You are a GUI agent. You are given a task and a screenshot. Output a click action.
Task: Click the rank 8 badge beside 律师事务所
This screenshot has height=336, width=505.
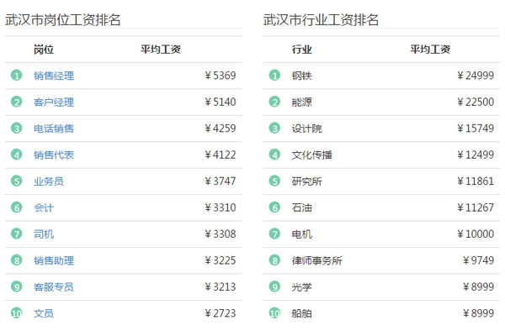tap(274, 260)
